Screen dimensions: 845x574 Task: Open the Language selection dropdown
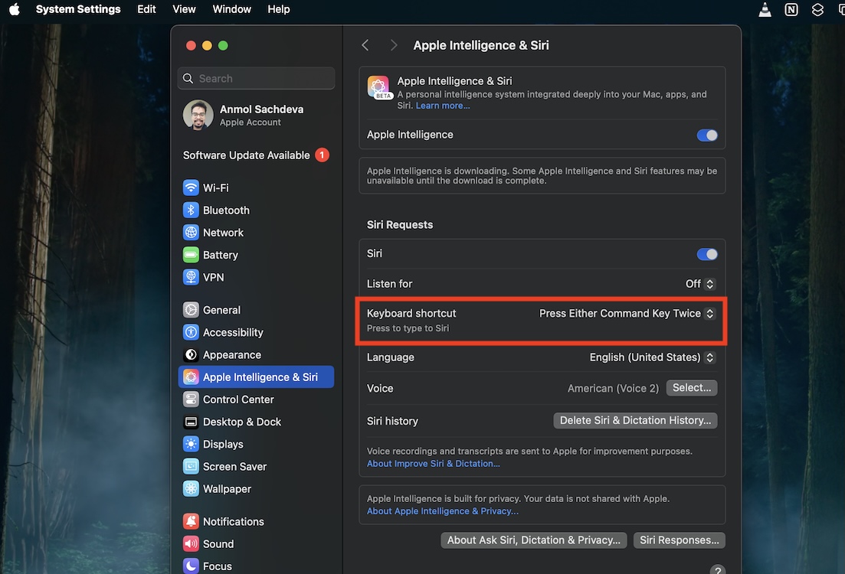pyautogui.click(x=651, y=357)
